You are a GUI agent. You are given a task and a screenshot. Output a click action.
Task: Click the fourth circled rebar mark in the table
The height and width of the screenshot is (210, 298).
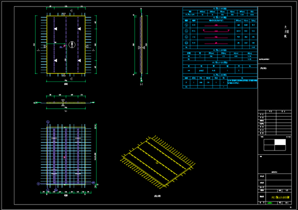186,43
